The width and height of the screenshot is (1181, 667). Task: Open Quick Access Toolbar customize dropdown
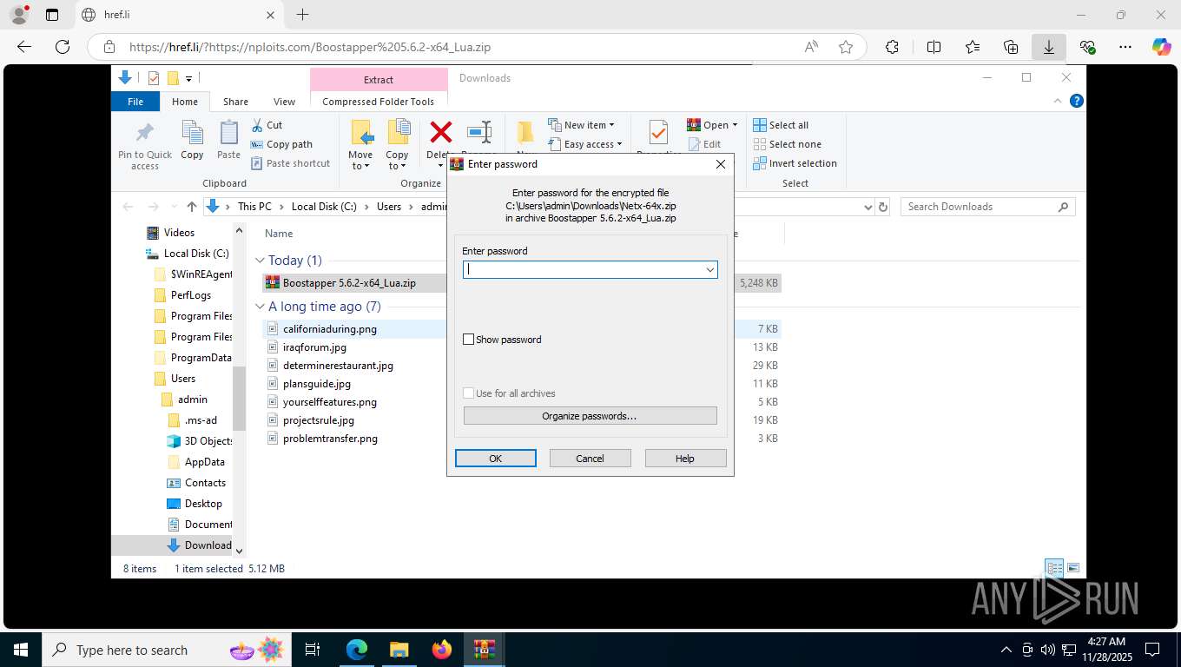click(x=188, y=78)
